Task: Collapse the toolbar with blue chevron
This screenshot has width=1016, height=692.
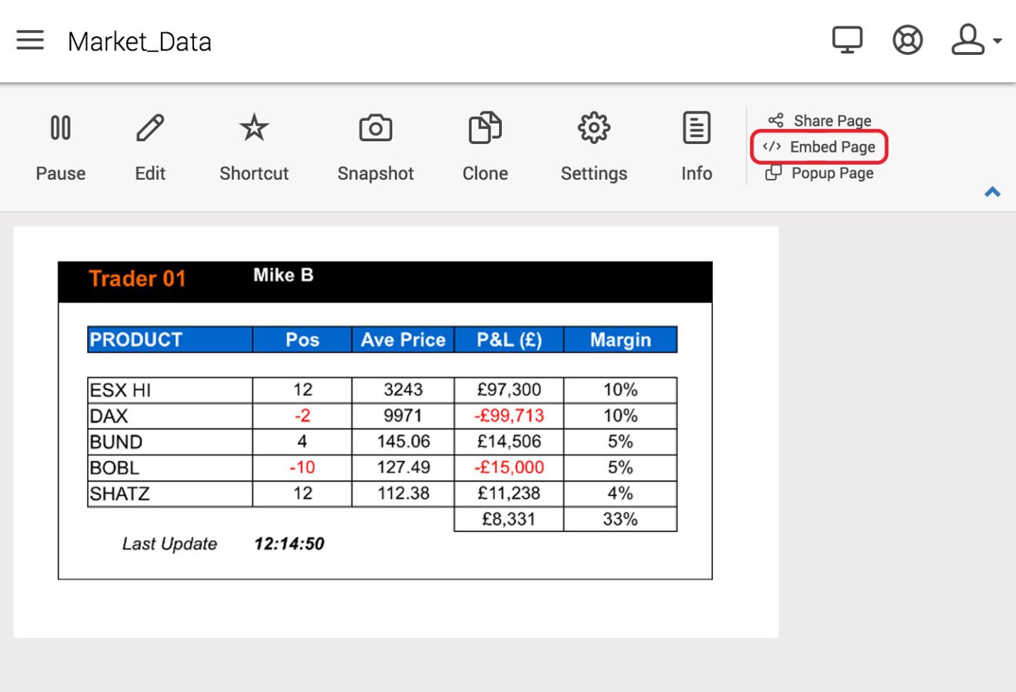Action: tap(992, 192)
